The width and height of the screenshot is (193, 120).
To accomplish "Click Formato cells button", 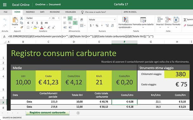I will tap(176, 22).
